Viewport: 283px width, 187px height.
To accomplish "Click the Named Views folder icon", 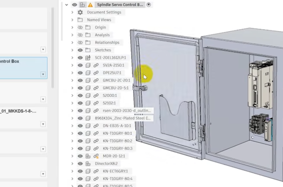I will [80, 20].
